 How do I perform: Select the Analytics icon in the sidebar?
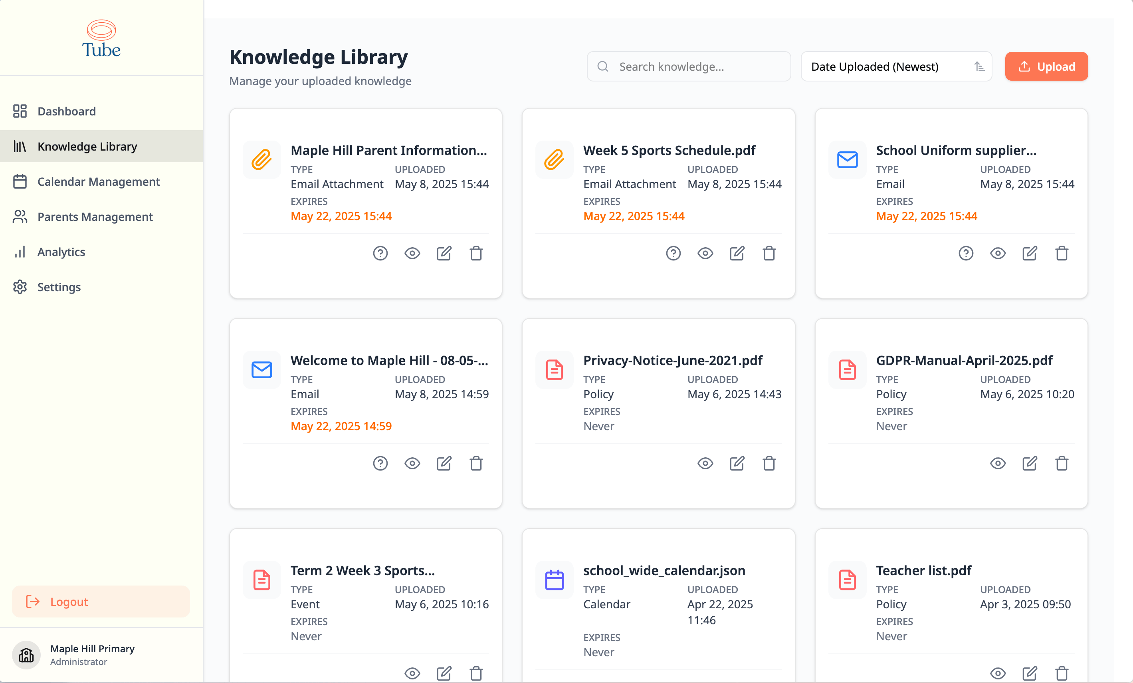[20, 252]
